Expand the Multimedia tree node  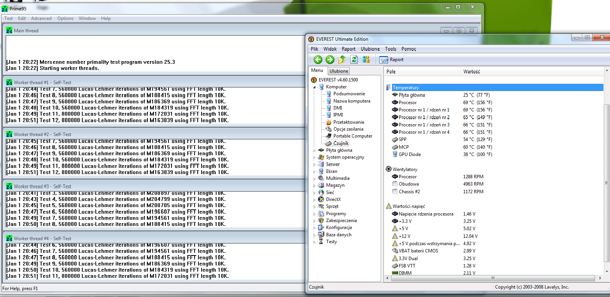(314, 179)
